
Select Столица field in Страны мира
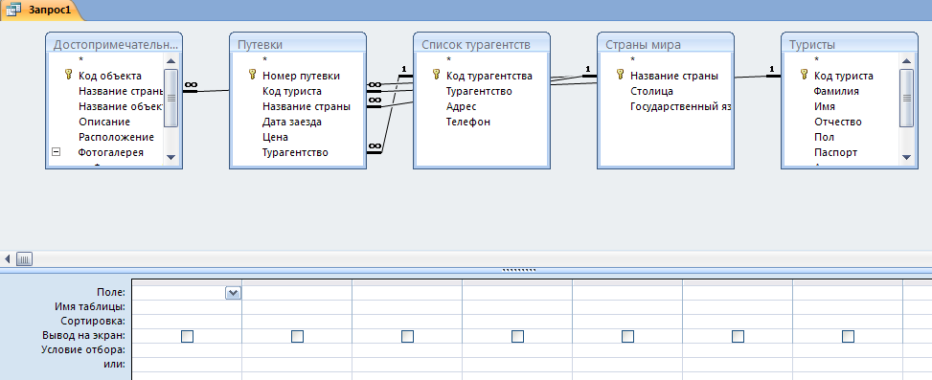tap(651, 92)
